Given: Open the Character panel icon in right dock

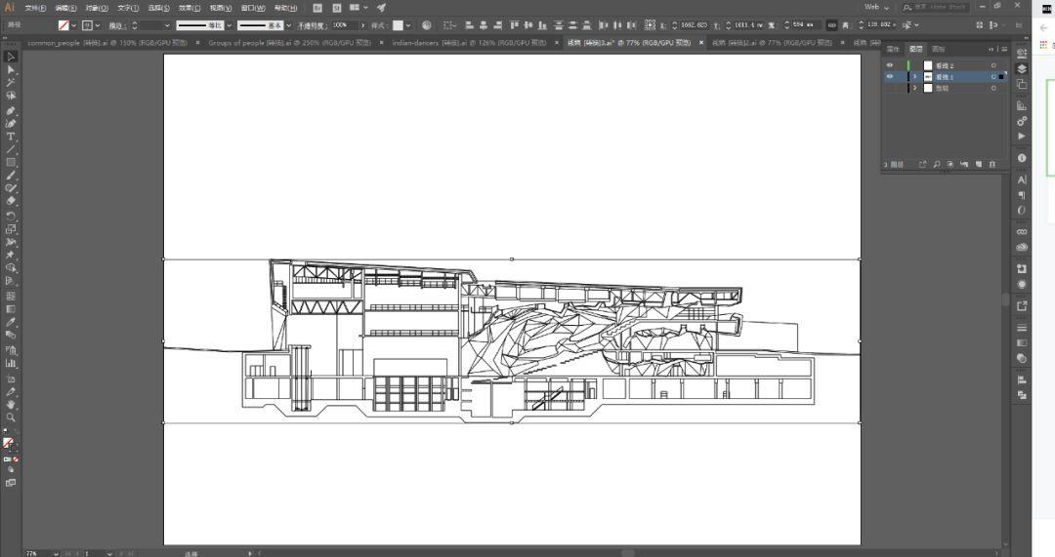Looking at the screenshot, I should point(1022,179).
